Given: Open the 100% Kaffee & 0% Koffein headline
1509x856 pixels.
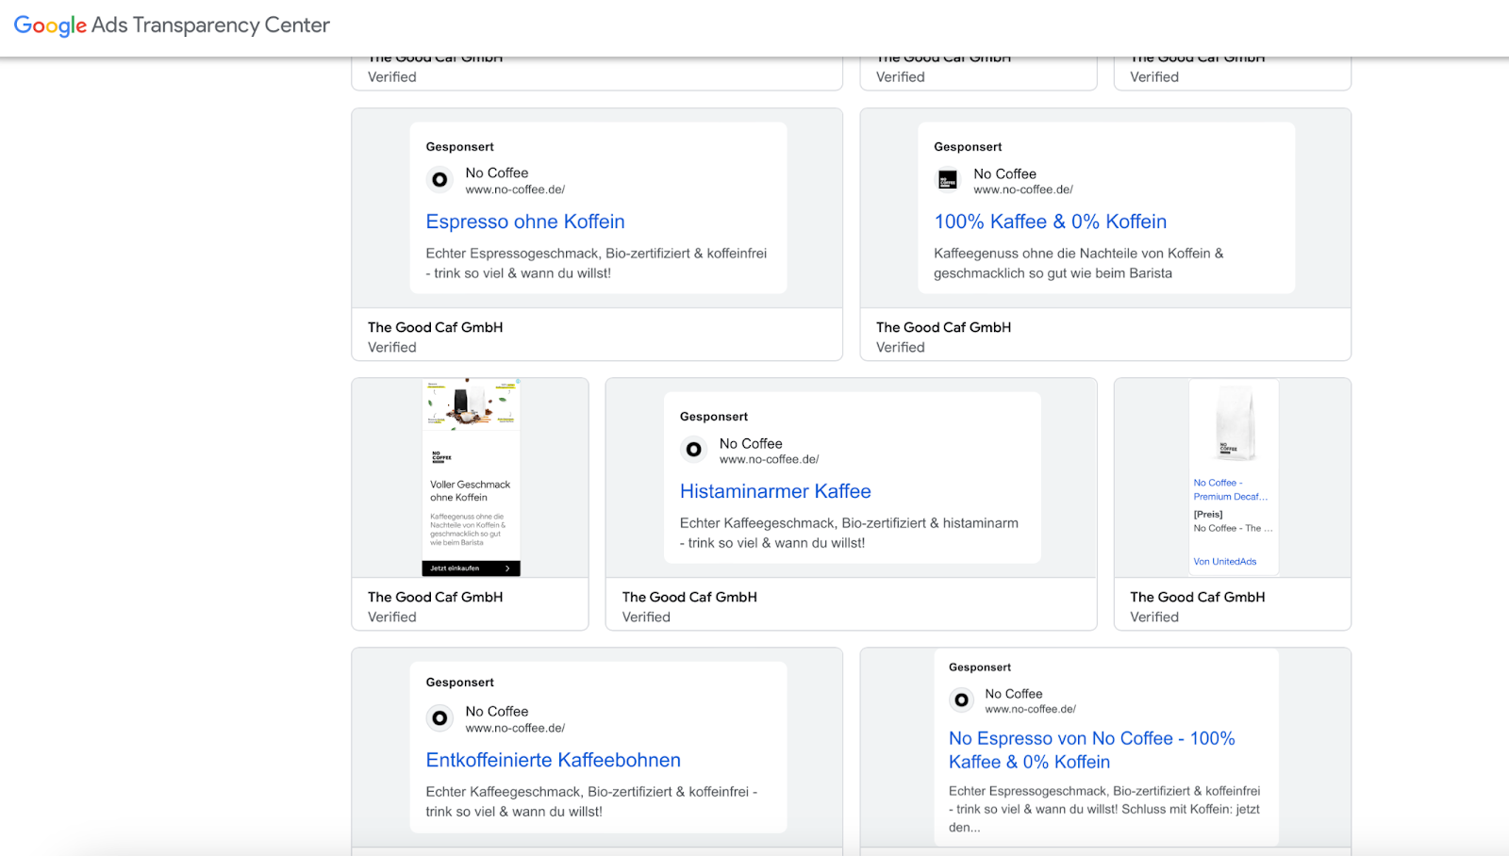Looking at the screenshot, I should click(1051, 222).
